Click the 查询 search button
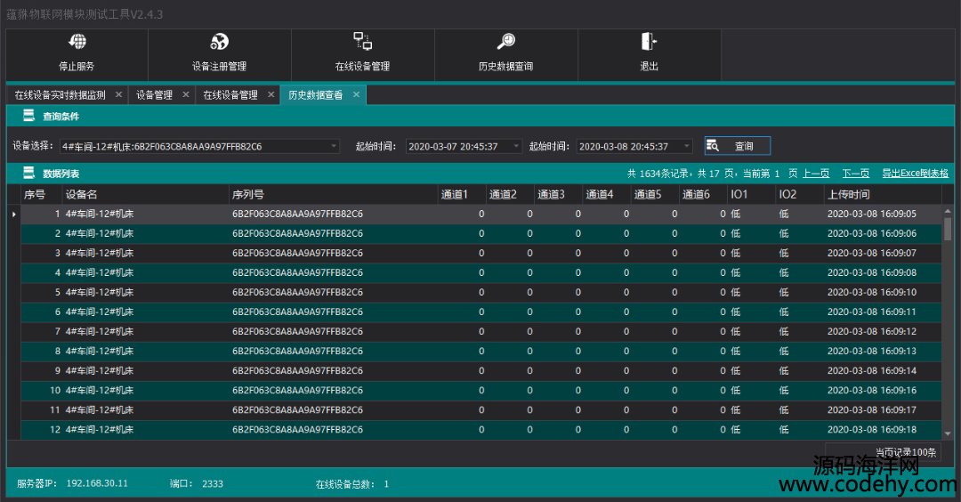This screenshot has height=502, width=961. coord(738,146)
